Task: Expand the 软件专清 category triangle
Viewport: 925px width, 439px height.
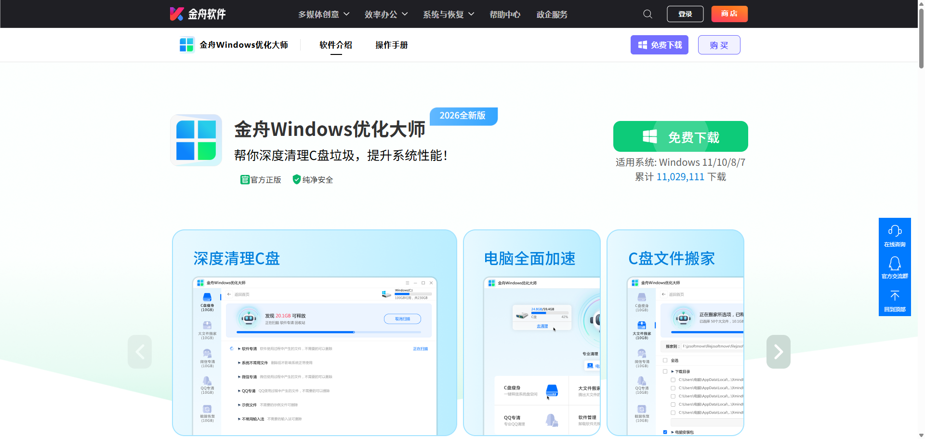Action: pos(239,348)
